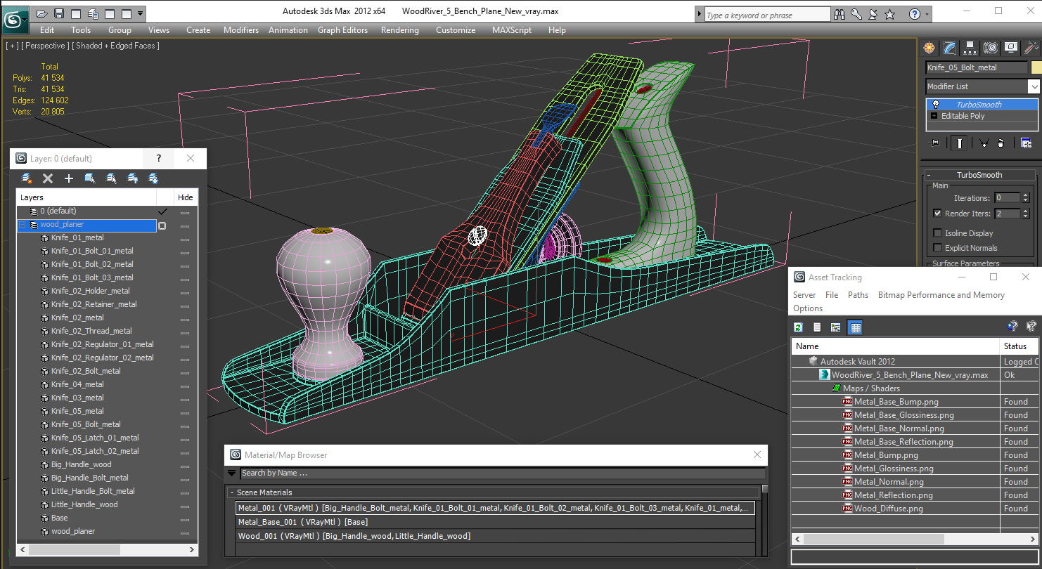Viewport: 1042px width, 569px height.
Task: Open the Modifiers menu
Action: tap(241, 30)
